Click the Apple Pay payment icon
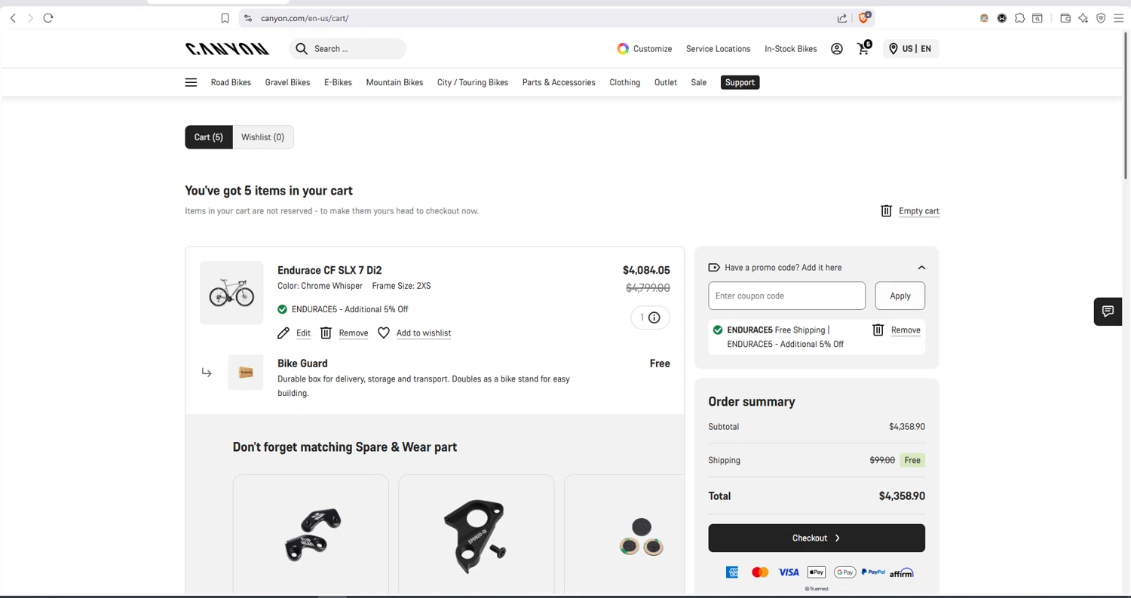The width and height of the screenshot is (1131, 598). (817, 572)
